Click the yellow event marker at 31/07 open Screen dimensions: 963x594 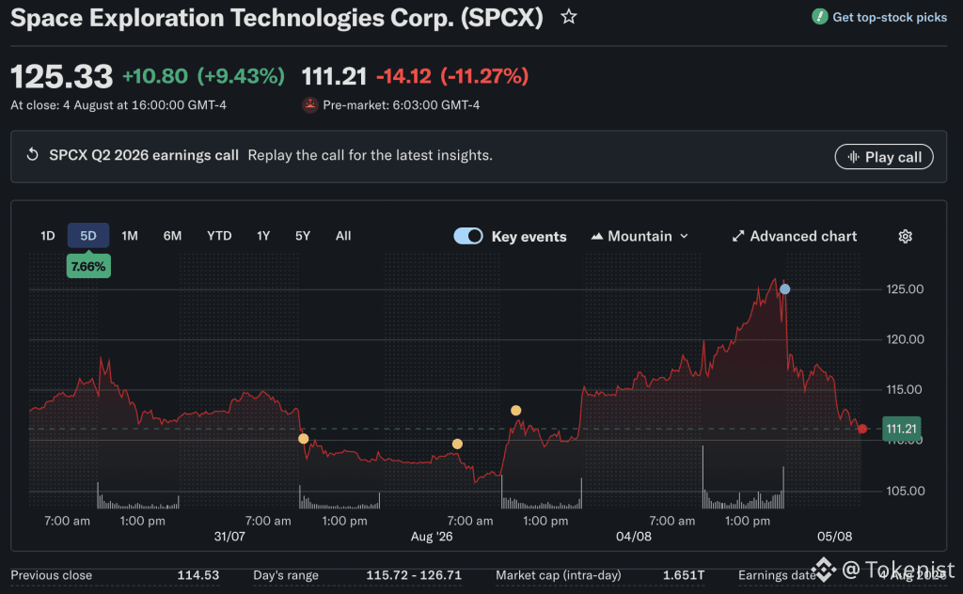tap(304, 439)
